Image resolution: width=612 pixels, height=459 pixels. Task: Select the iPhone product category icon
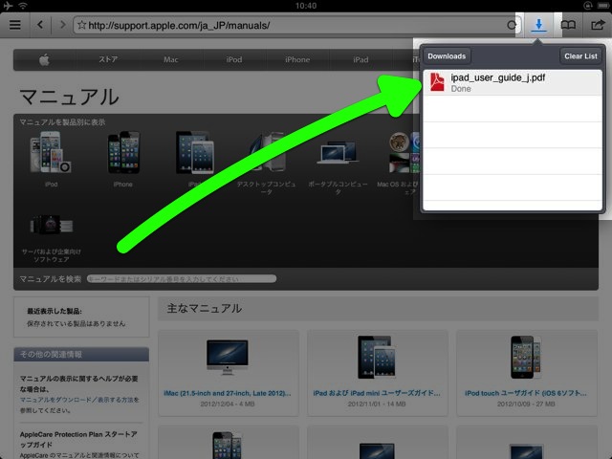(x=123, y=153)
